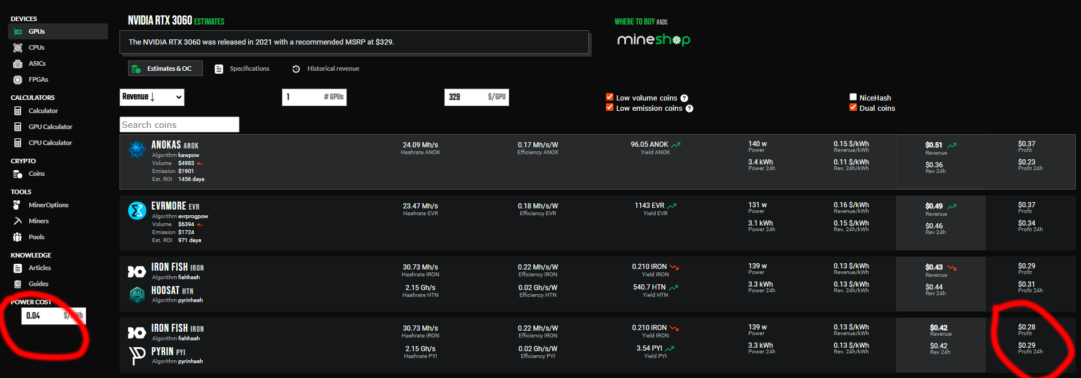Click the GPUs icon in the Devices sidebar
1081x378 pixels.
18,32
